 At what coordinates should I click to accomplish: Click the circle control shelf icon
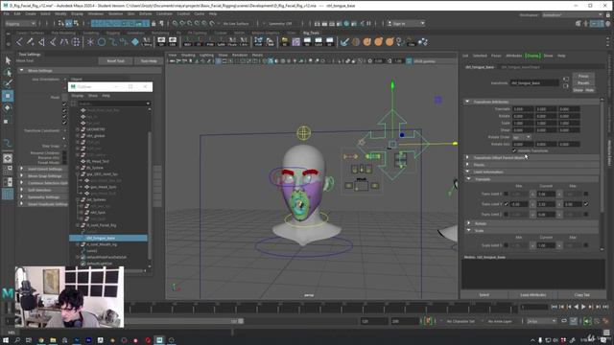point(102,41)
